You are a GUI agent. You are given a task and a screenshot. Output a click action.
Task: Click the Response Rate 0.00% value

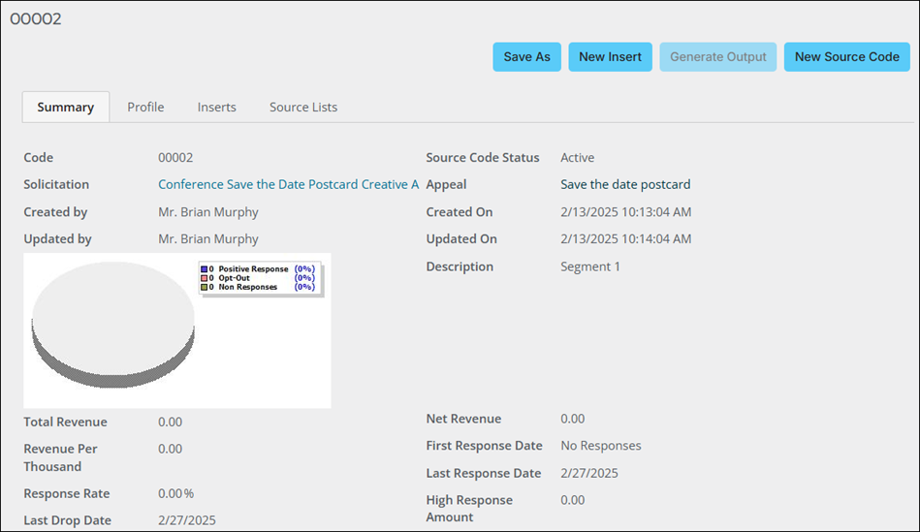tap(176, 493)
